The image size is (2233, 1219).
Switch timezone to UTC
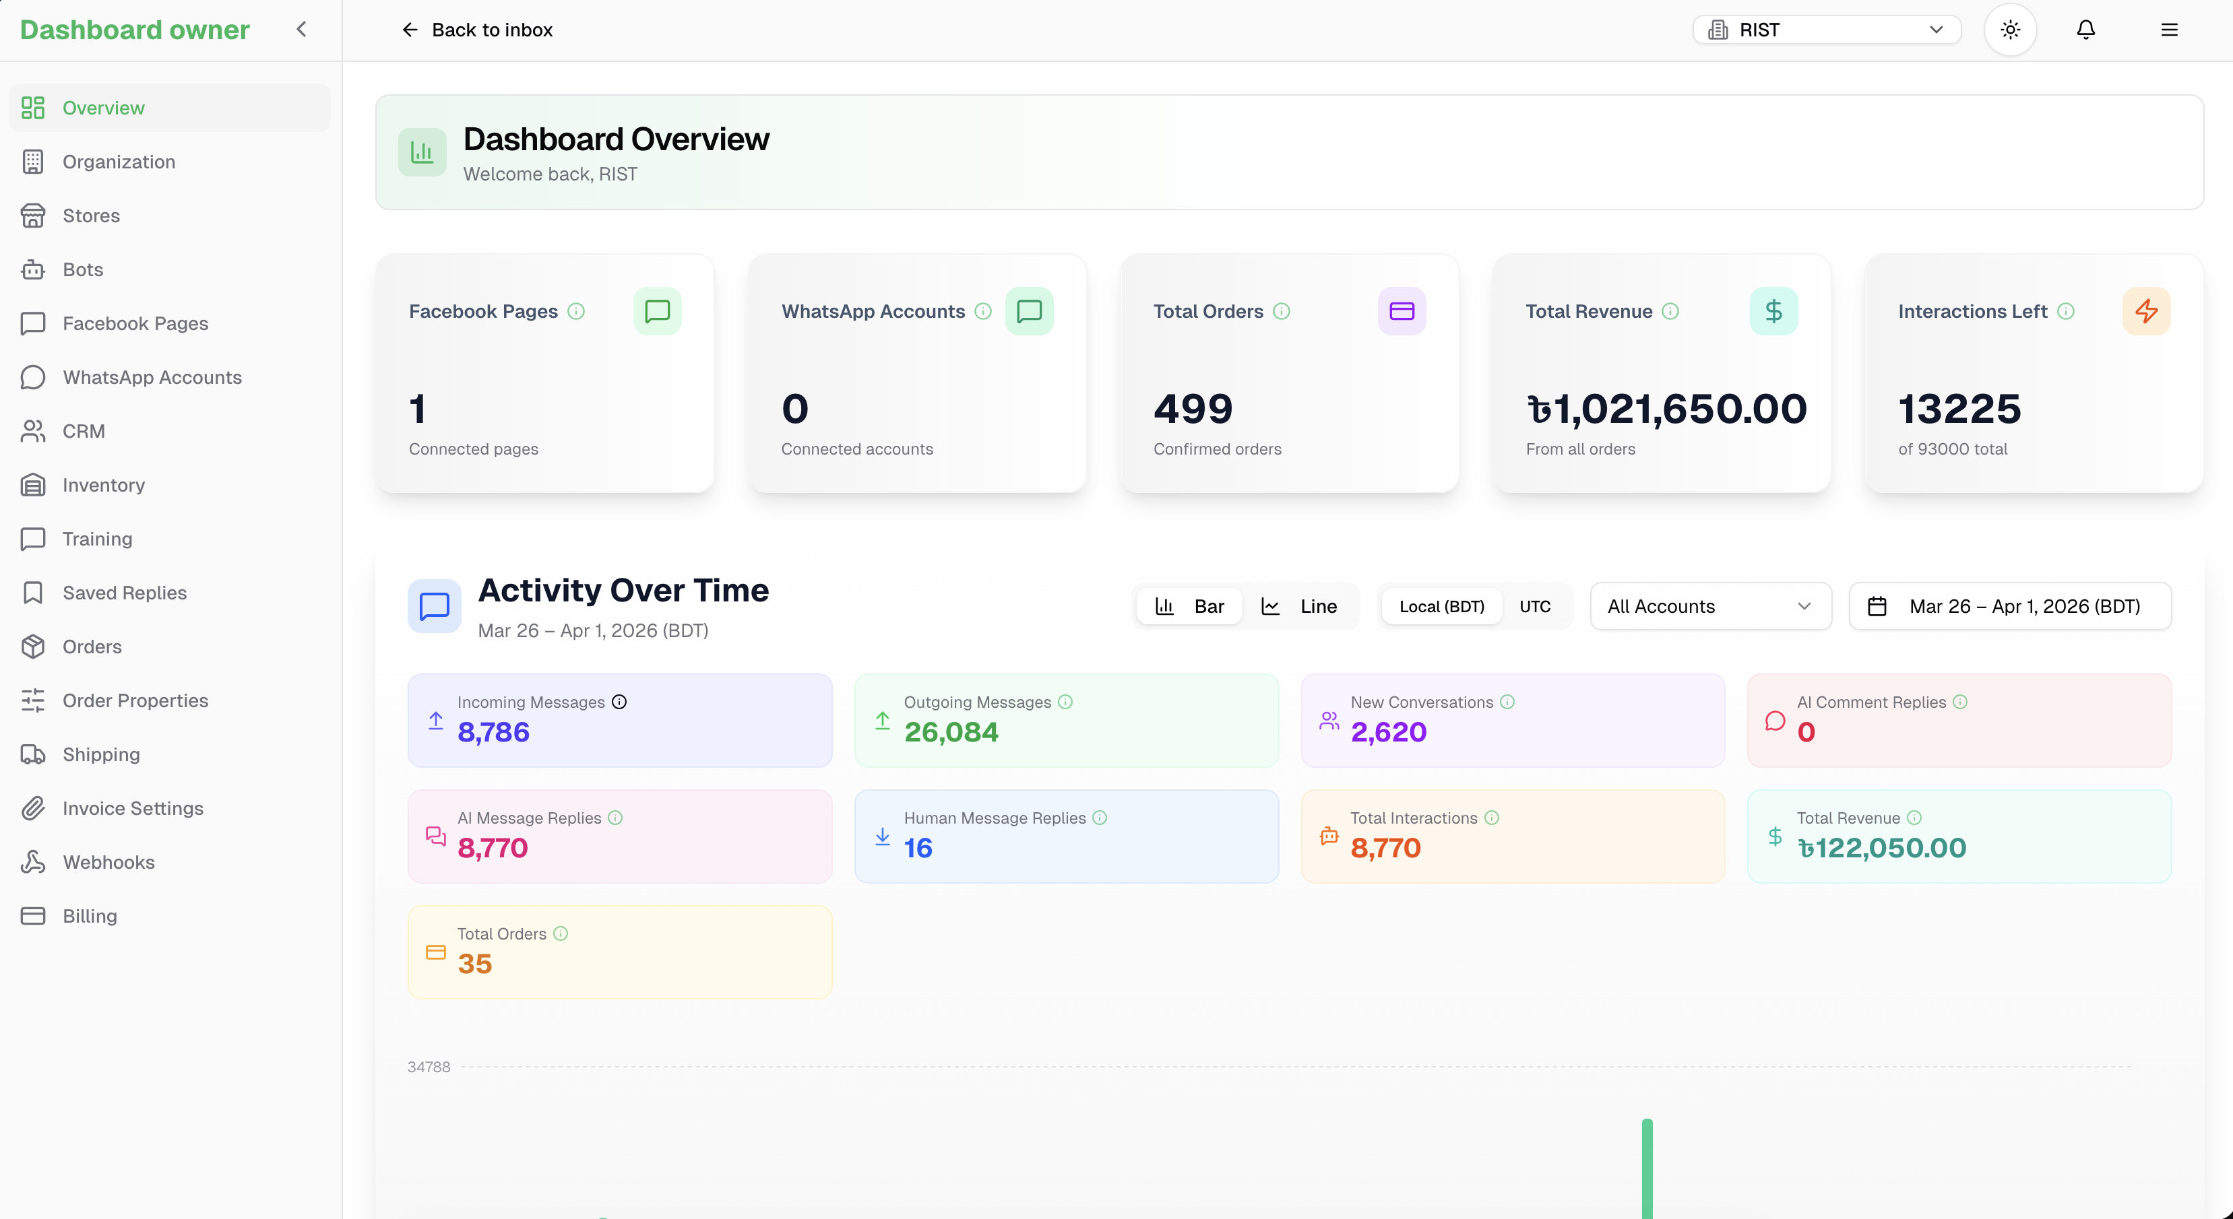point(1534,606)
